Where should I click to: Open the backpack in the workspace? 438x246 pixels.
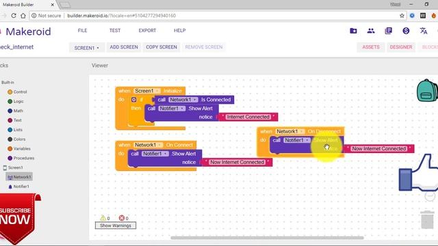point(427,90)
